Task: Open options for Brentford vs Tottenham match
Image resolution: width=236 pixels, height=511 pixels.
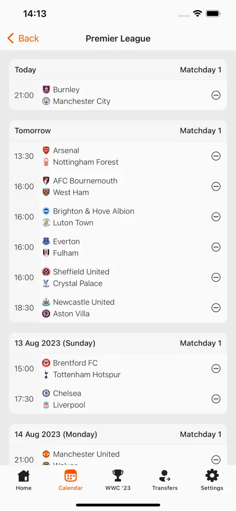Action: point(216,369)
